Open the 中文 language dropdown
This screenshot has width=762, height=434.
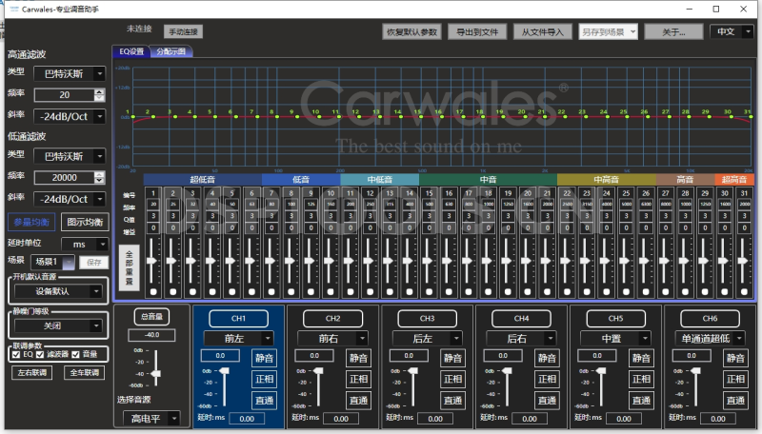click(732, 31)
